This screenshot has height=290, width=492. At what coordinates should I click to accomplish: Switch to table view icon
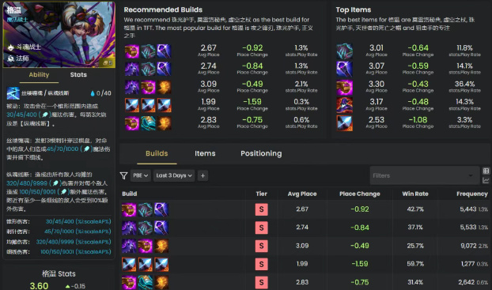[486, 171]
